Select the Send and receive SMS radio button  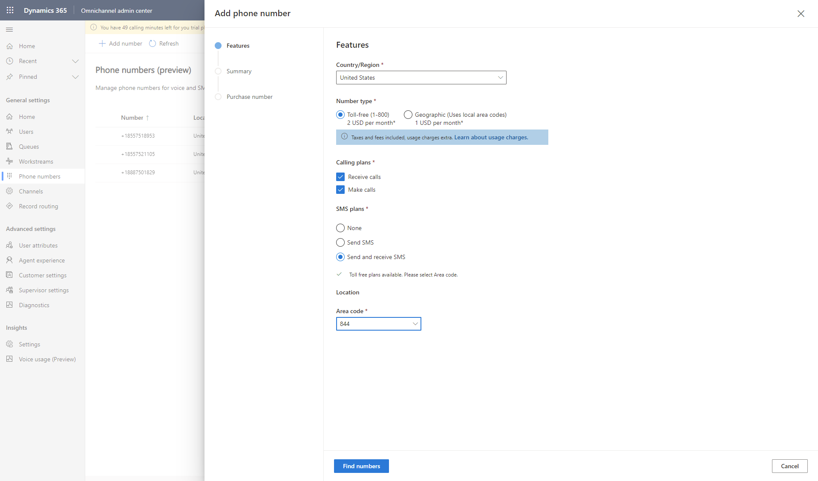[x=340, y=256]
